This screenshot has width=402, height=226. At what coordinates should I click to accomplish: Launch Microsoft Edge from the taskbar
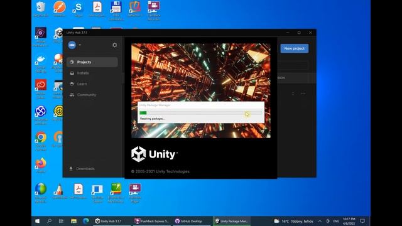(86, 221)
